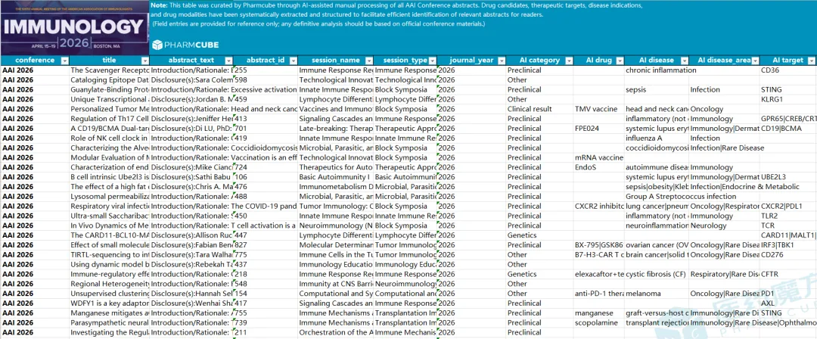The width and height of the screenshot is (817, 339).
Task: Select the 'Basic Autoimmunity I' session cell
Action: click(336, 177)
